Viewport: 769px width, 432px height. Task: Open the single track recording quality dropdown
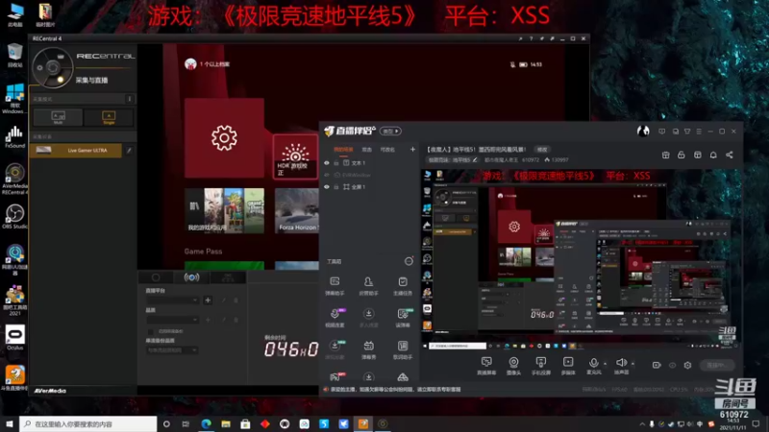tap(172, 350)
